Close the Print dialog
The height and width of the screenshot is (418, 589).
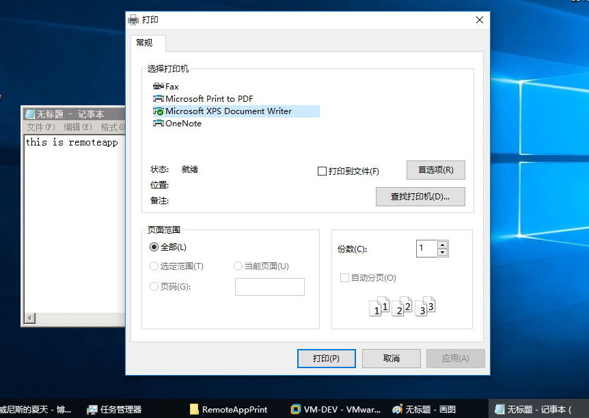480,20
